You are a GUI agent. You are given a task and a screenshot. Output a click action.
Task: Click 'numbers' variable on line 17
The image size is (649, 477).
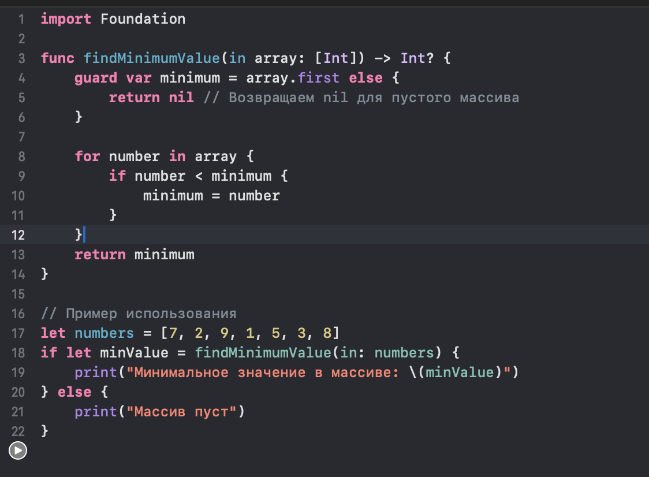(x=105, y=333)
